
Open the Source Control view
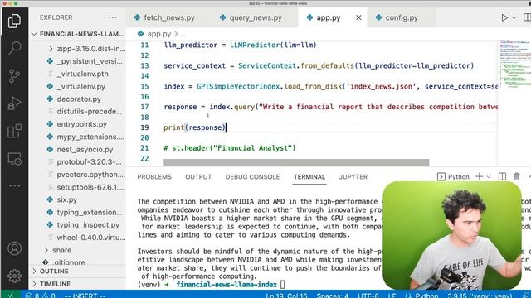pos(14,75)
